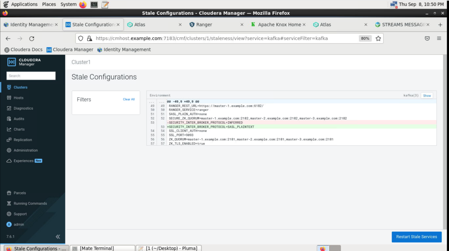Open the Pocket save icon
This screenshot has width=449, height=251.
click(x=427, y=38)
